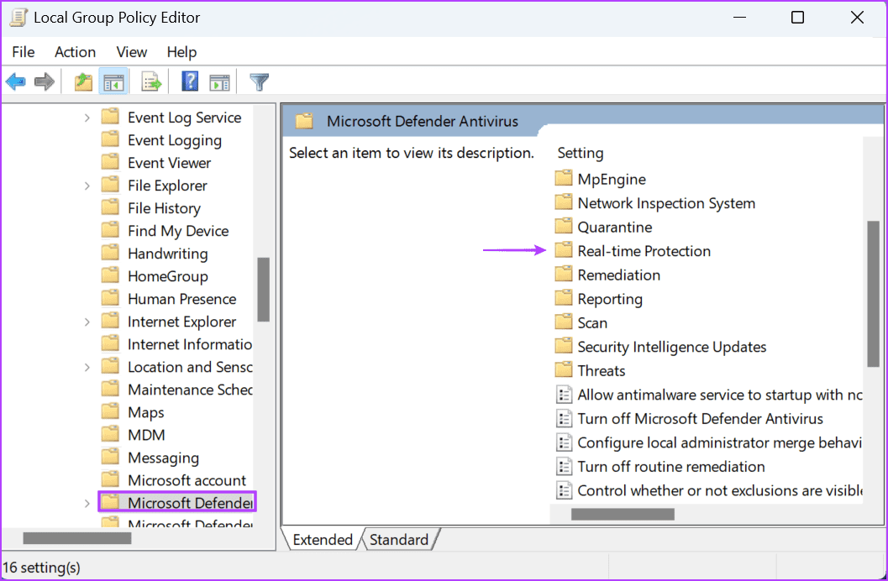Select File History in the tree
Image resolution: width=888 pixels, height=581 pixels.
164,208
